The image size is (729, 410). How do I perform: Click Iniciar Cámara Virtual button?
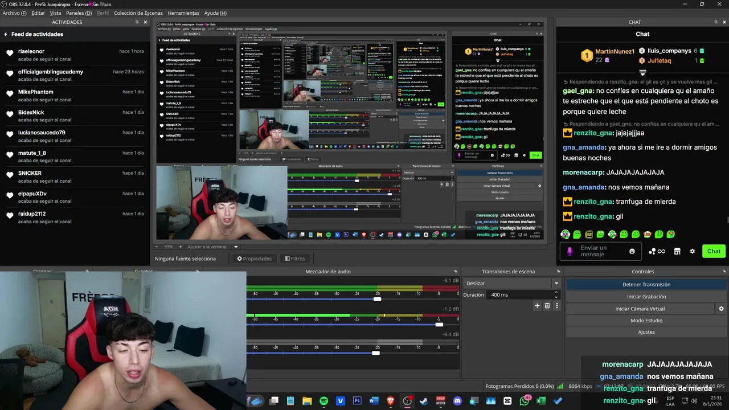pyautogui.click(x=640, y=309)
